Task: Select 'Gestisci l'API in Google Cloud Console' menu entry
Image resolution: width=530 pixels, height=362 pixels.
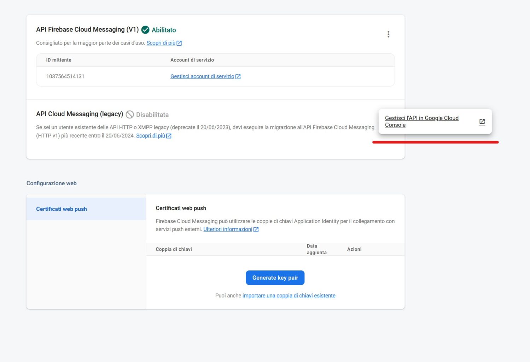Action: click(x=421, y=121)
